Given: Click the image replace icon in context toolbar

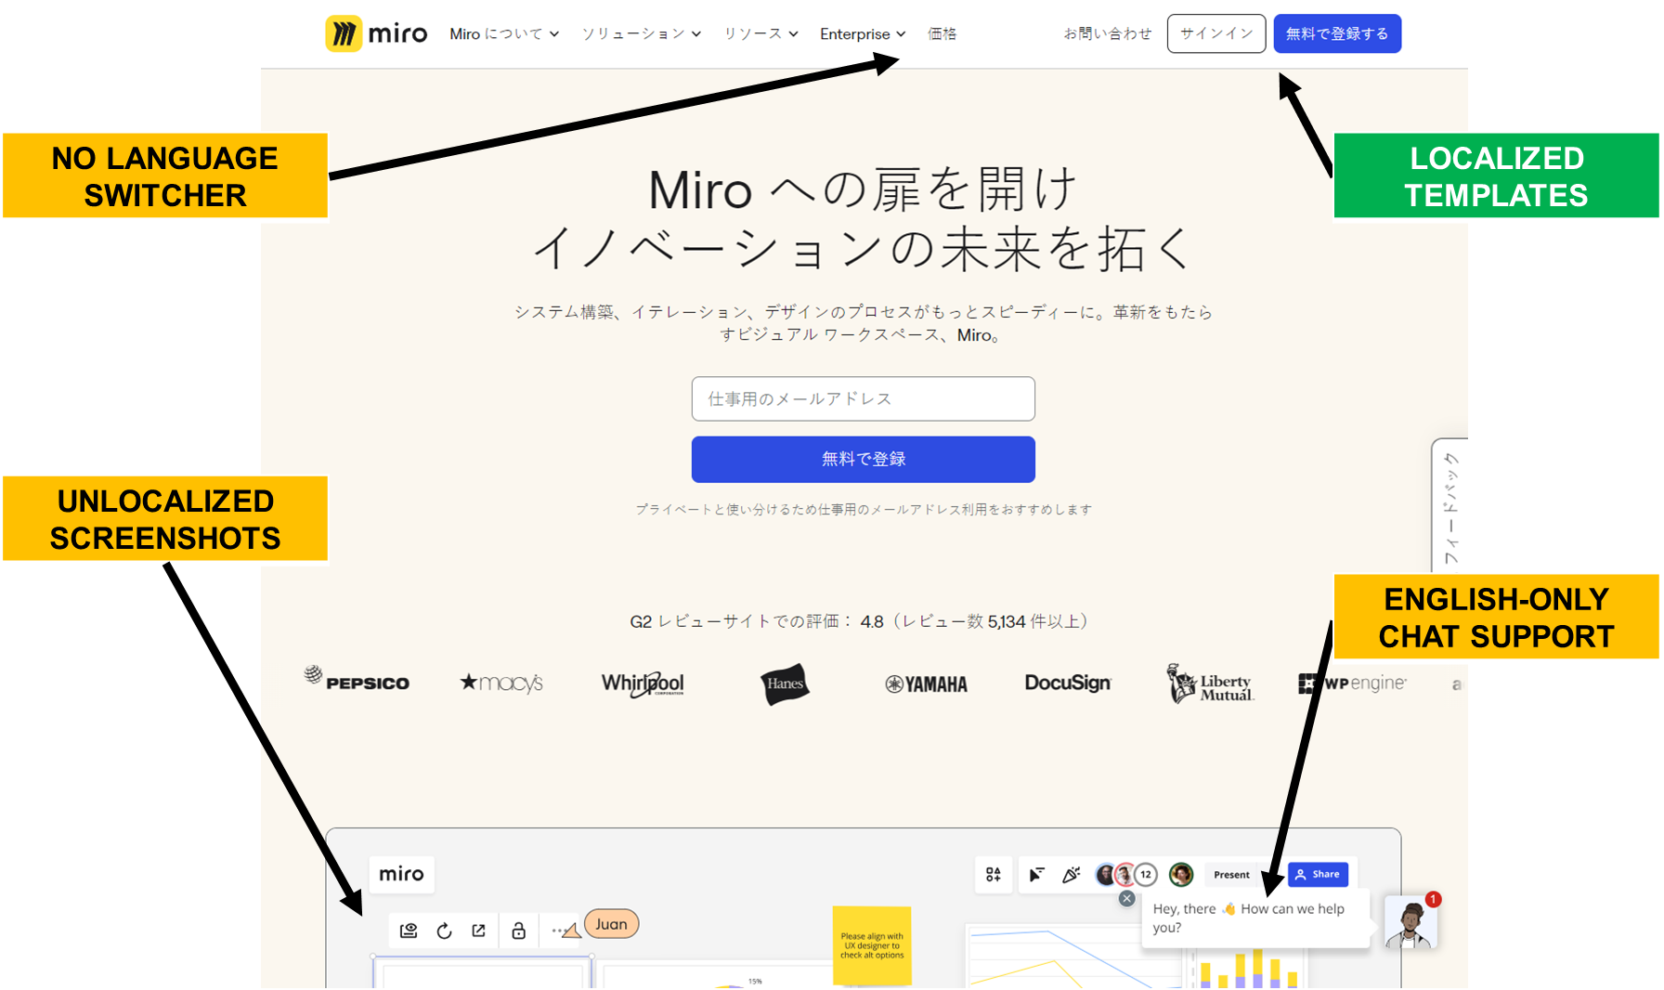Looking at the screenshot, I should [409, 931].
